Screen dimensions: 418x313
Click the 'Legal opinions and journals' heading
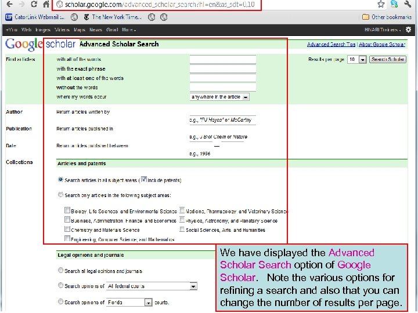(91, 255)
